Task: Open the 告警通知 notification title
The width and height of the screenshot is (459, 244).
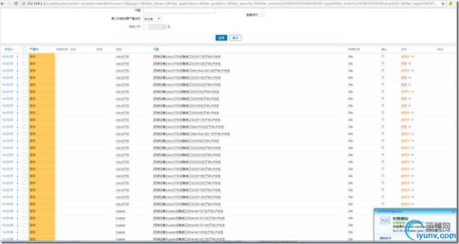Action: pos(400,218)
